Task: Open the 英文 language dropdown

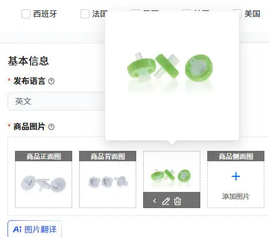Action: pyautogui.click(x=56, y=101)
